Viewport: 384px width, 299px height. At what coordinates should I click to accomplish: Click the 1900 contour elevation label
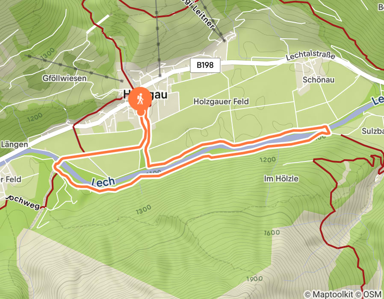[254, 278]
